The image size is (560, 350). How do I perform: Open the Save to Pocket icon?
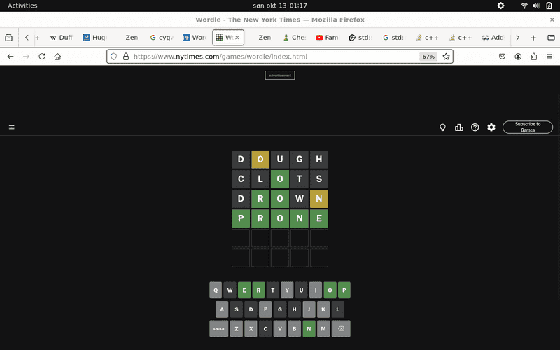tap(502, 57)
